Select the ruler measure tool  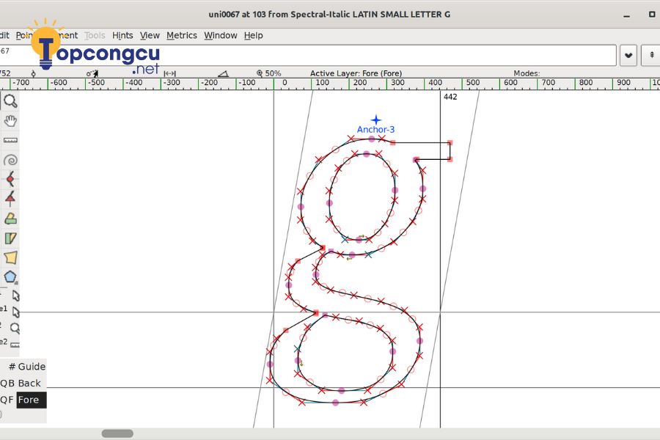point(10,141)
